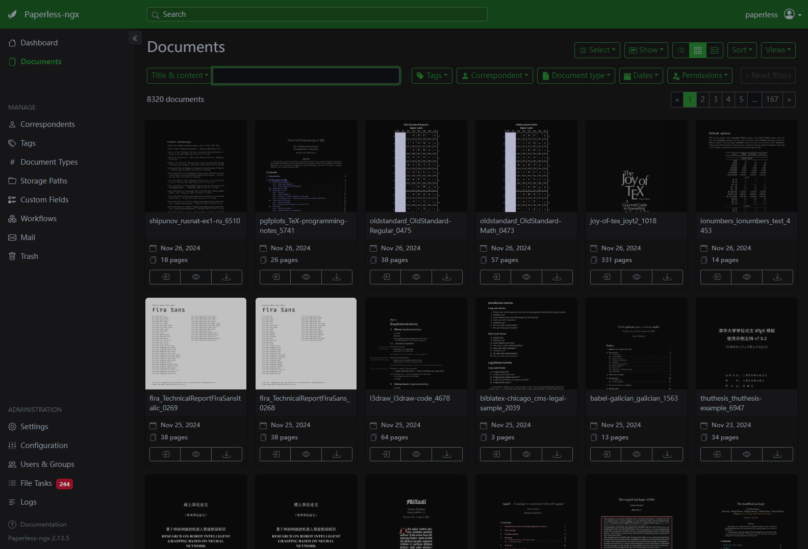
Task: Open Mail in sidebar
Action: tap(28, 238)
